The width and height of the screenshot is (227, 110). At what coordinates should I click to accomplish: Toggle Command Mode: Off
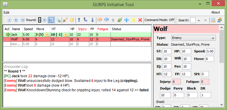coord(159,20)
